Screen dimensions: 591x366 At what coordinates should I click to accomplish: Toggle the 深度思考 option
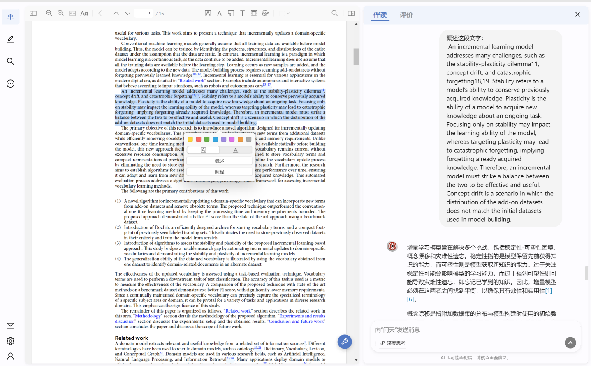(393, 343)
